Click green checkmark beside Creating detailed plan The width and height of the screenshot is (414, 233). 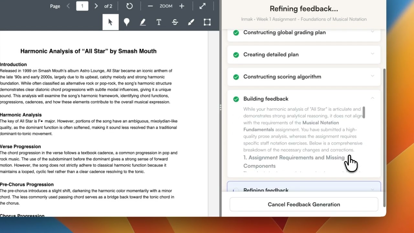click(236, 55)
